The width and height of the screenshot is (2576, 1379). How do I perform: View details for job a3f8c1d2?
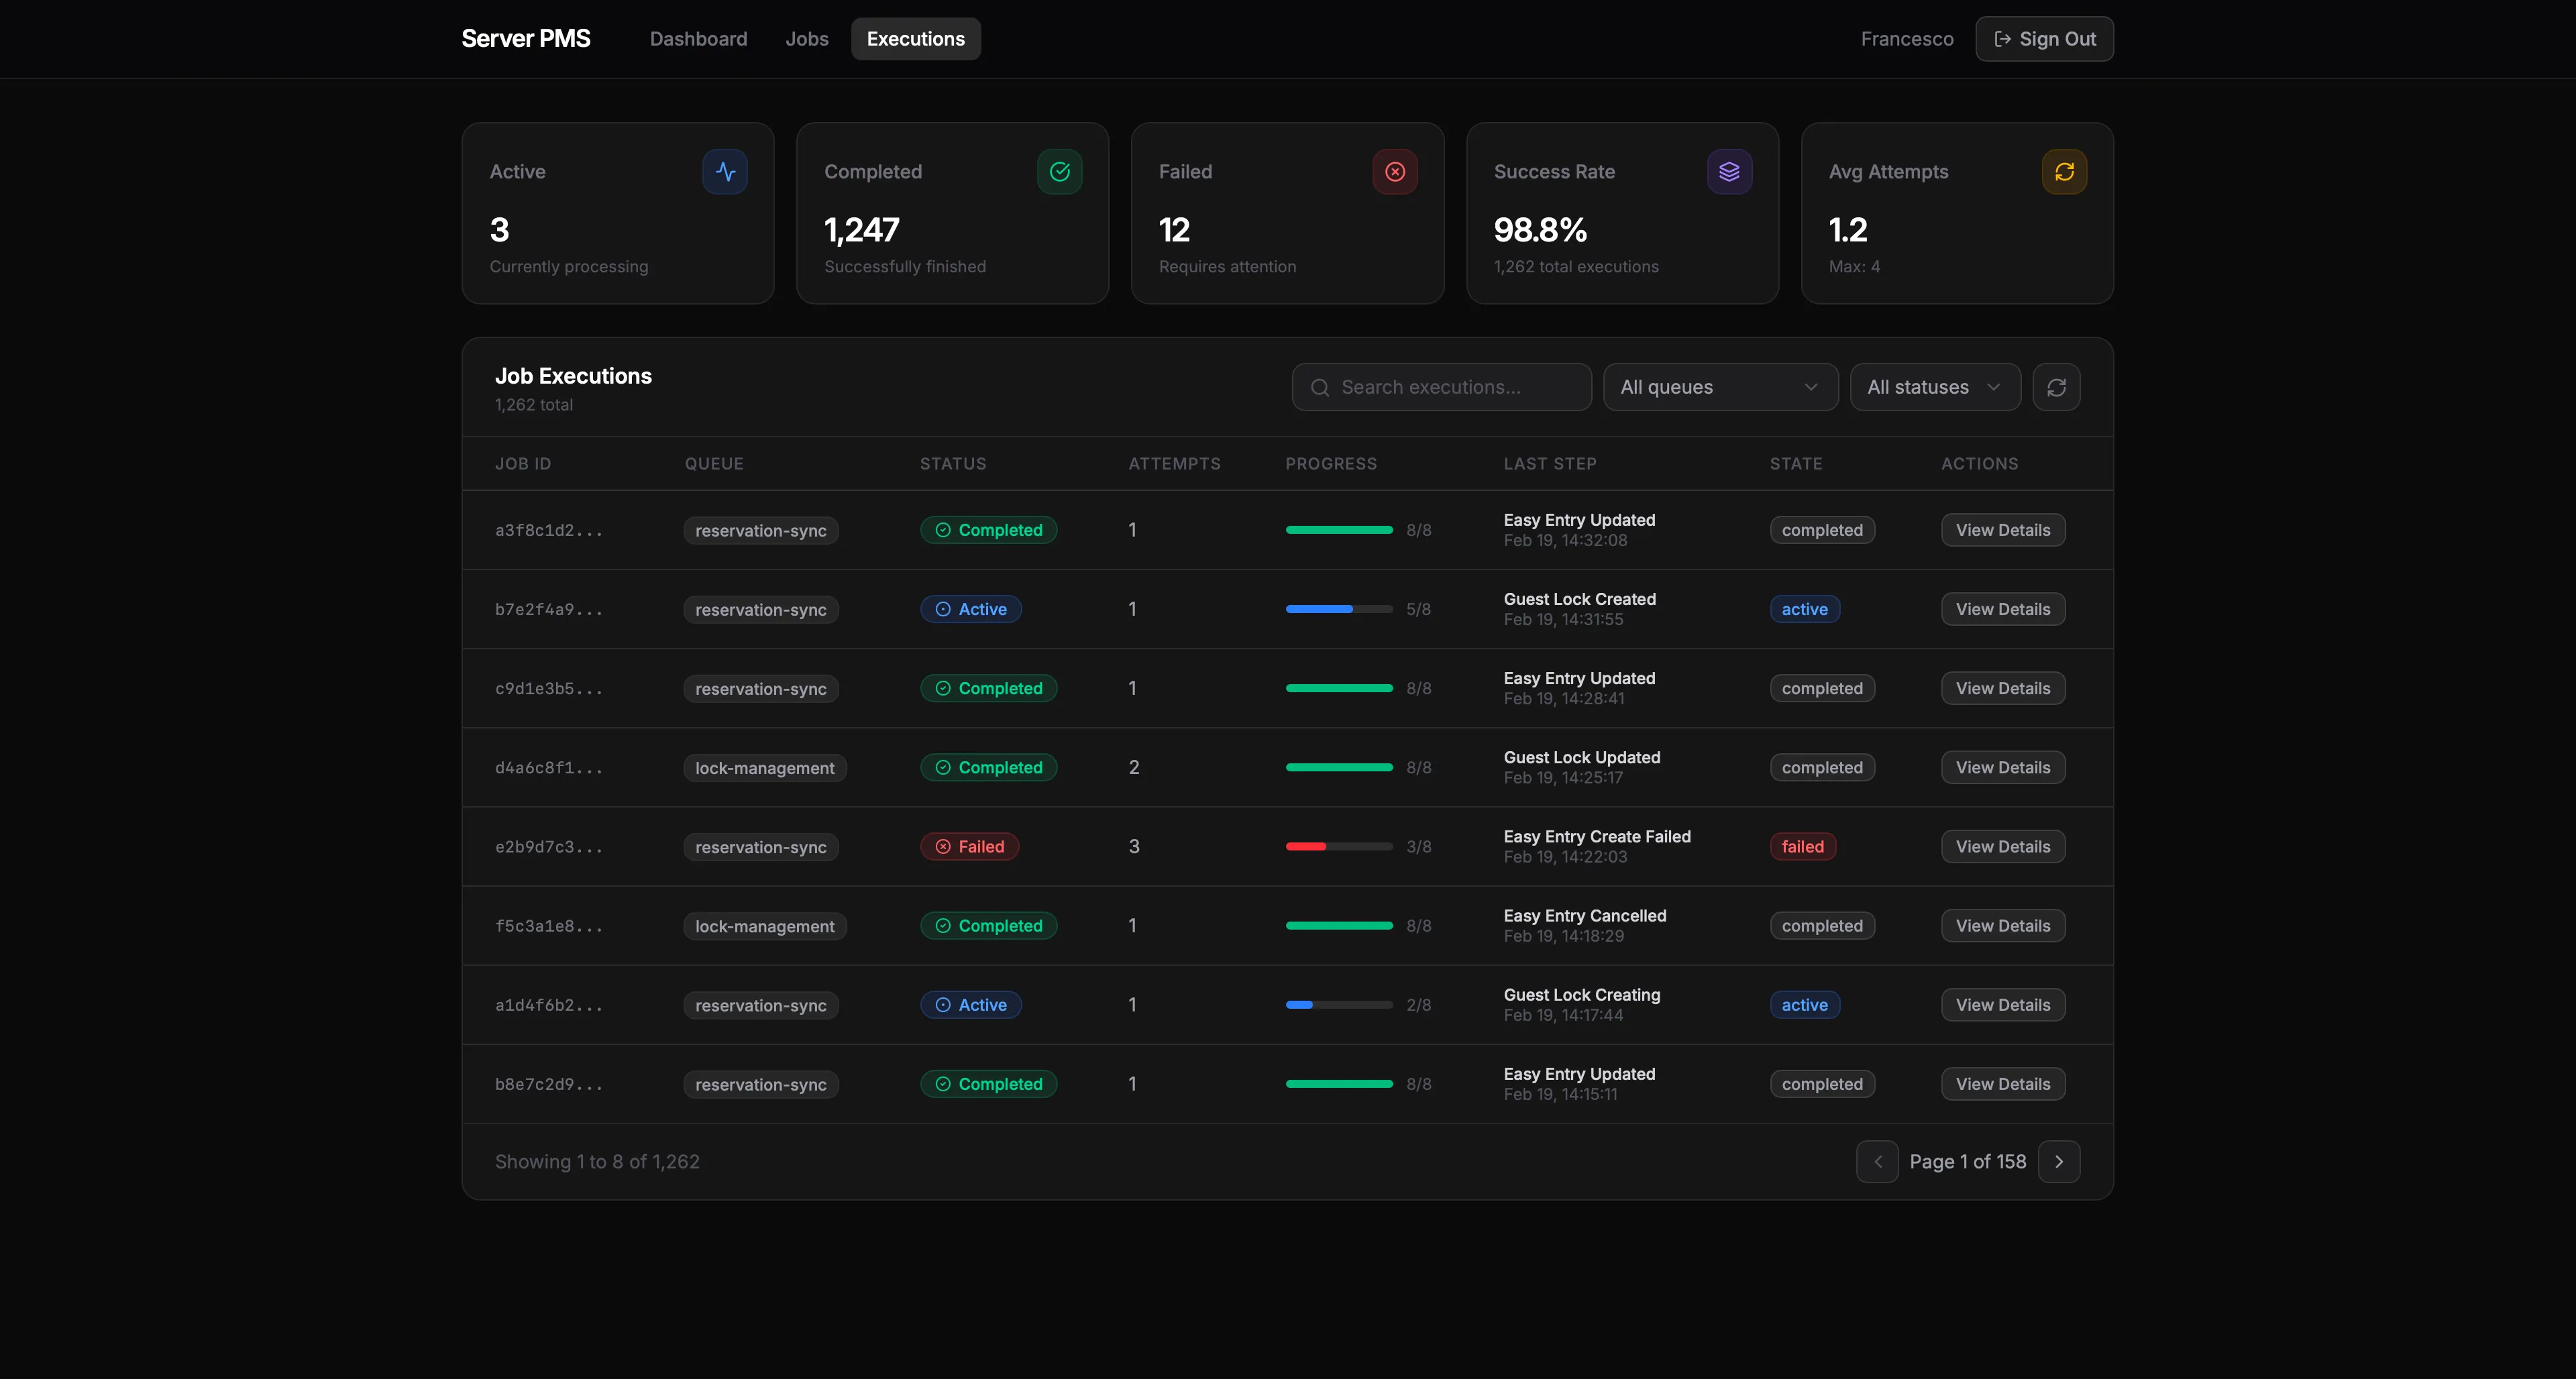point(2002,530)
